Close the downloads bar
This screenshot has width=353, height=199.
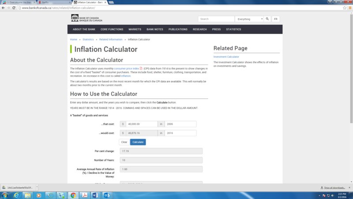349,188
